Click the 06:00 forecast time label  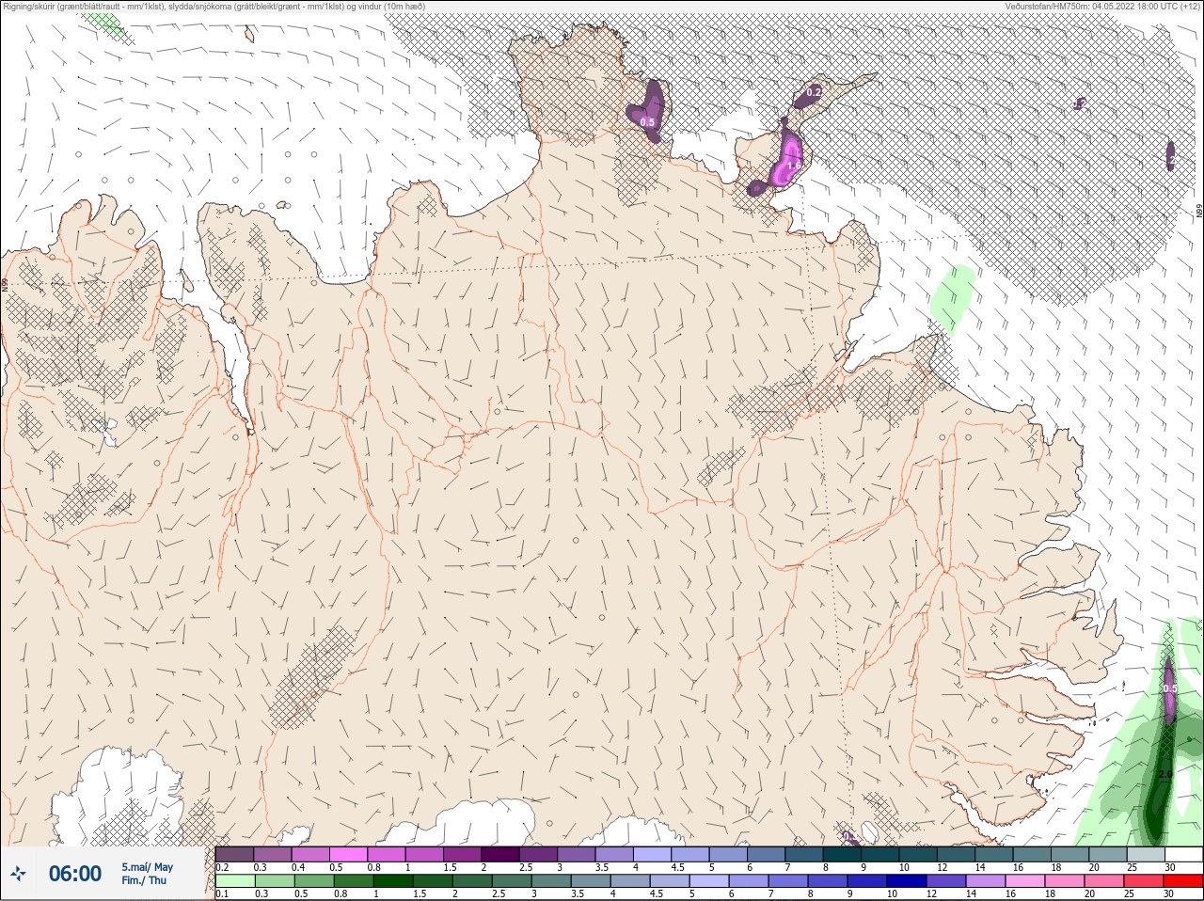pos(75,874)
